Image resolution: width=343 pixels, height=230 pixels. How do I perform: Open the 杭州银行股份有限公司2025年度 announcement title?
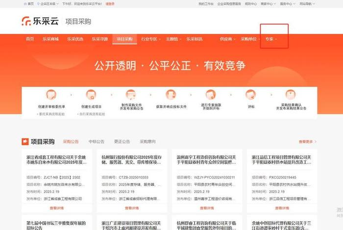(x=131, y=160)
